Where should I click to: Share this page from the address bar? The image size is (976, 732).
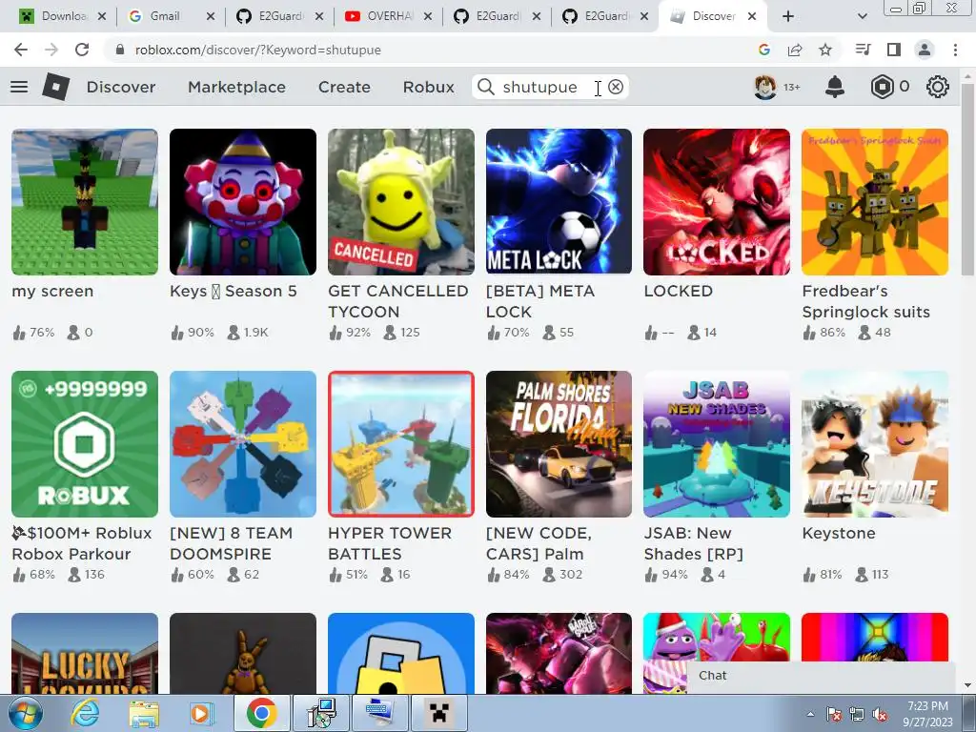click(795, 50)
